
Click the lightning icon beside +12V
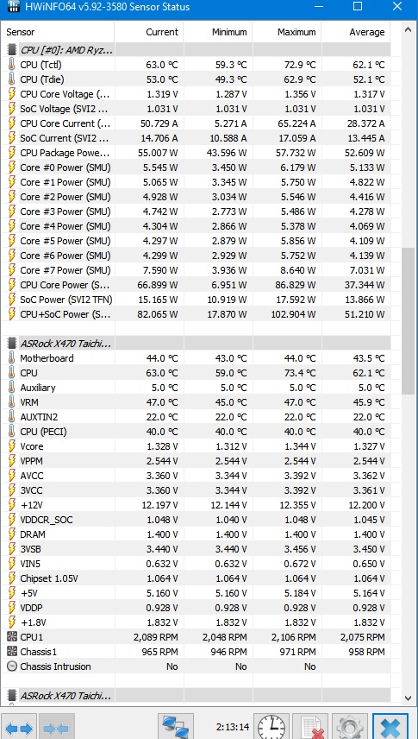(x=12, y=505)
